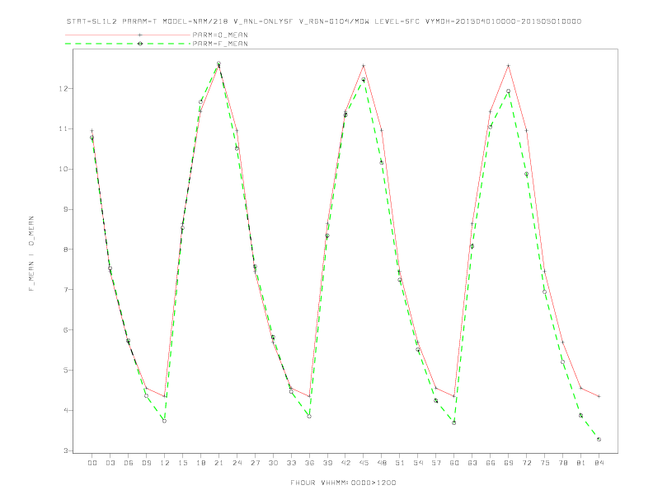Viewport: 653px width, 504px height.
Task: Click y-axis tick label 5
Action: tap(66, 370)
